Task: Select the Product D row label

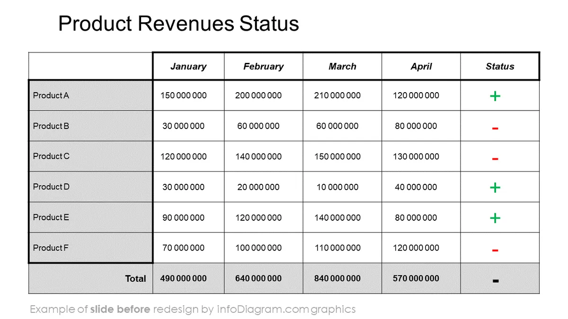Action: coord(51,187)
